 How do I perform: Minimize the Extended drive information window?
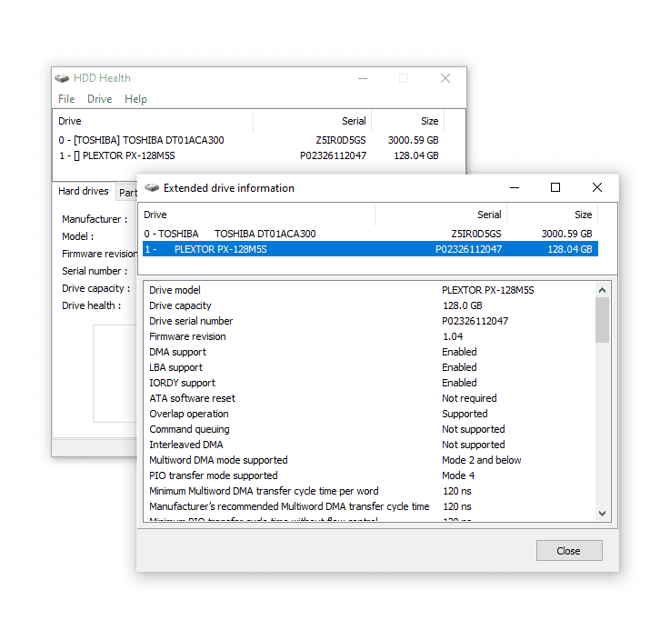pos(515,187)
